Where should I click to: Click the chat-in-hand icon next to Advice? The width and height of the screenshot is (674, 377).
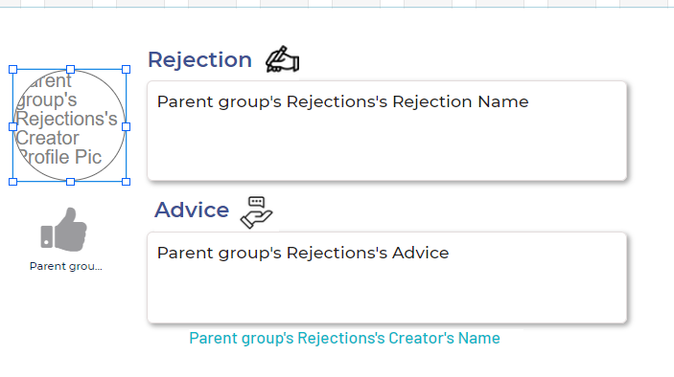click(x=256, y=212)
